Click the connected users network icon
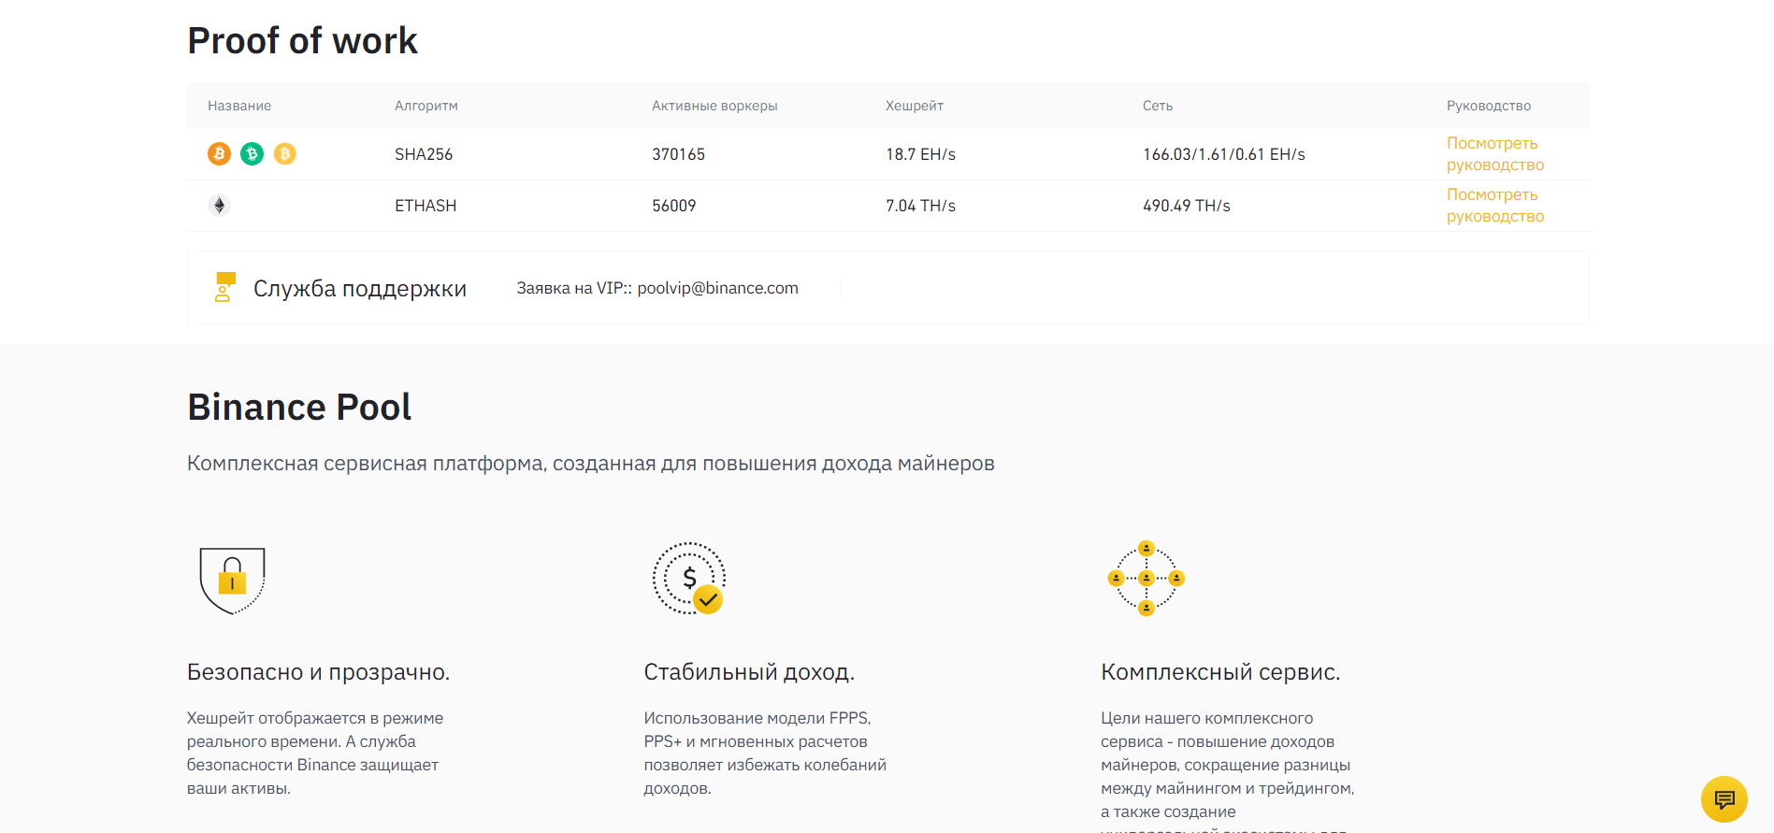Image resolution: width=1774 pixels, height=833 pixels. pos(1147,578)
